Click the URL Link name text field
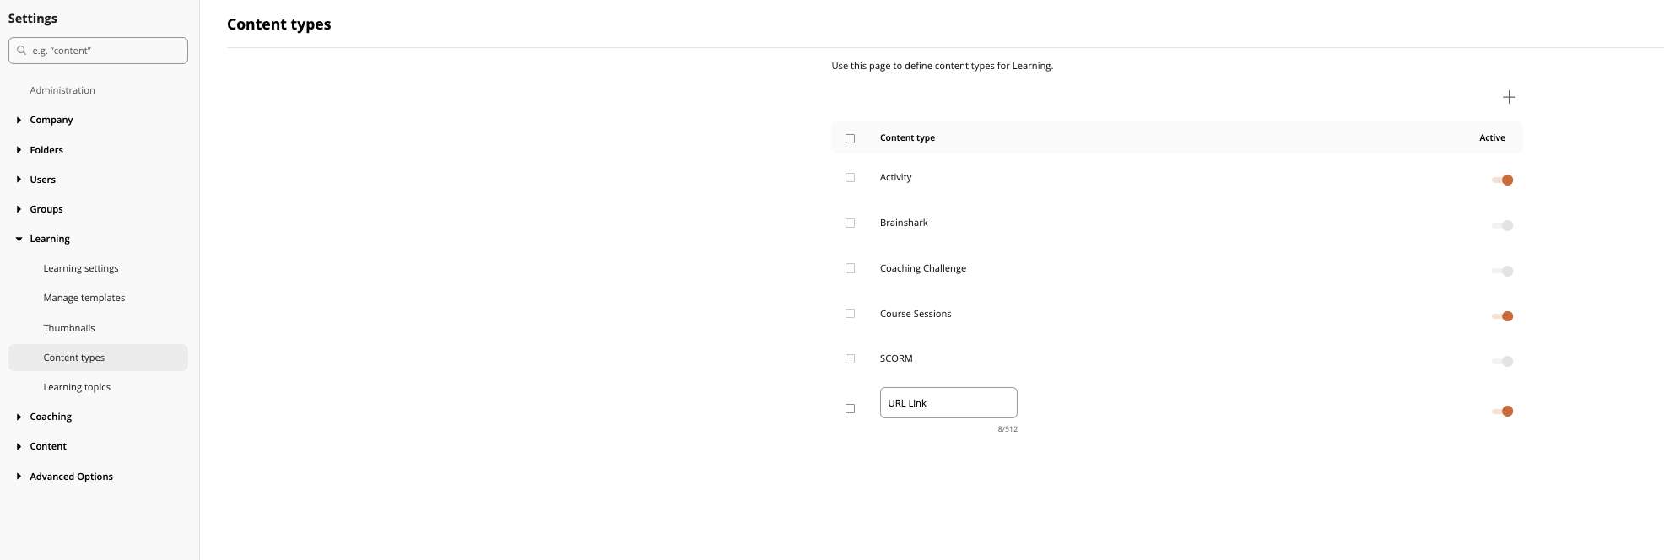 [948, 403]
